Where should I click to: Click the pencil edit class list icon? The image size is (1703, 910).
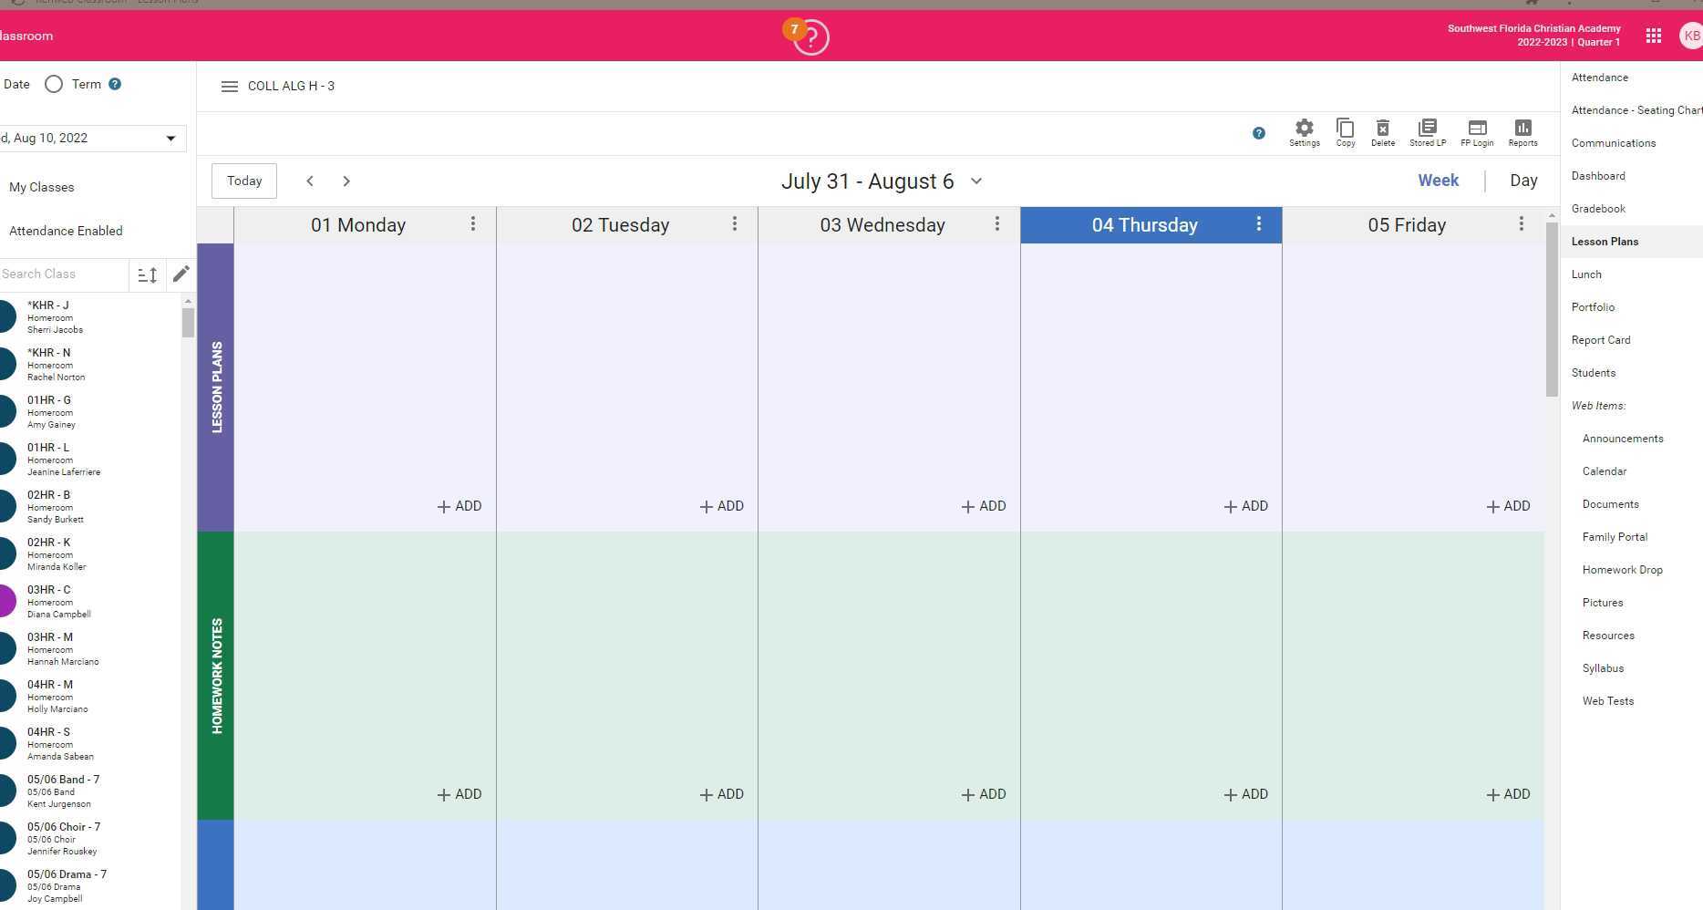[x=181, y=274]
